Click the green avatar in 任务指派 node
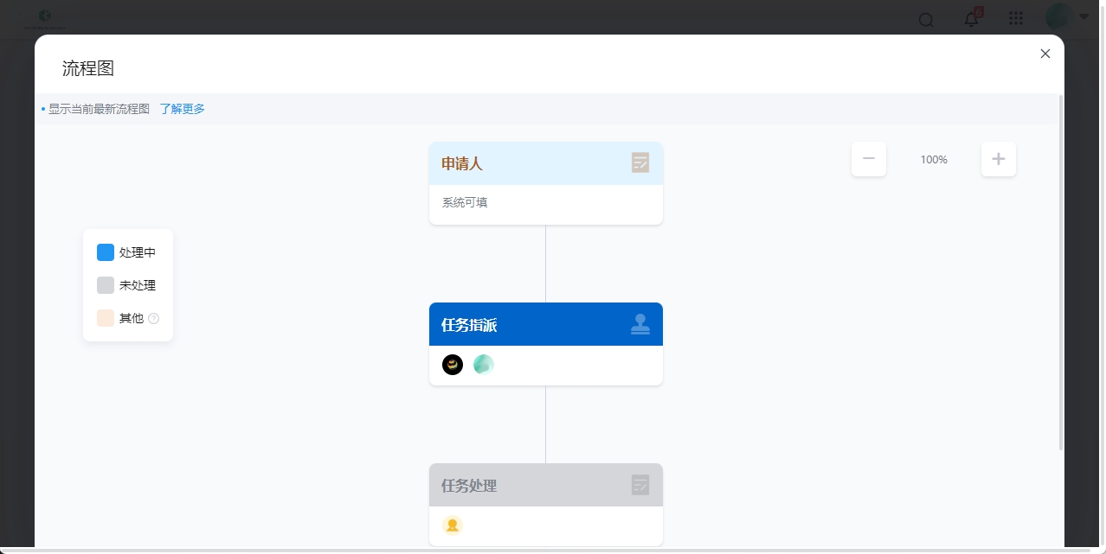Image resolution: width=1106 pixels, height=554 pixels. [x=484, y=365]
